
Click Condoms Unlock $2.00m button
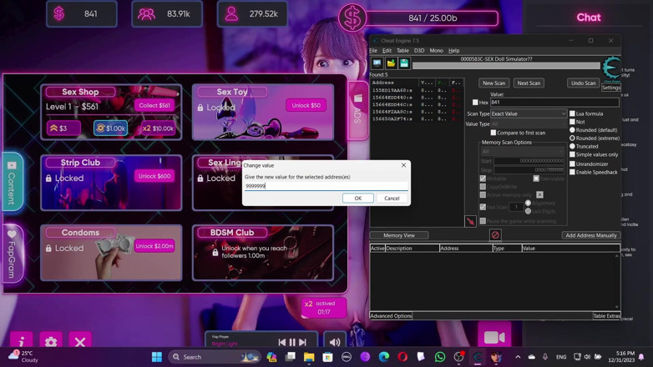point(154,246)
